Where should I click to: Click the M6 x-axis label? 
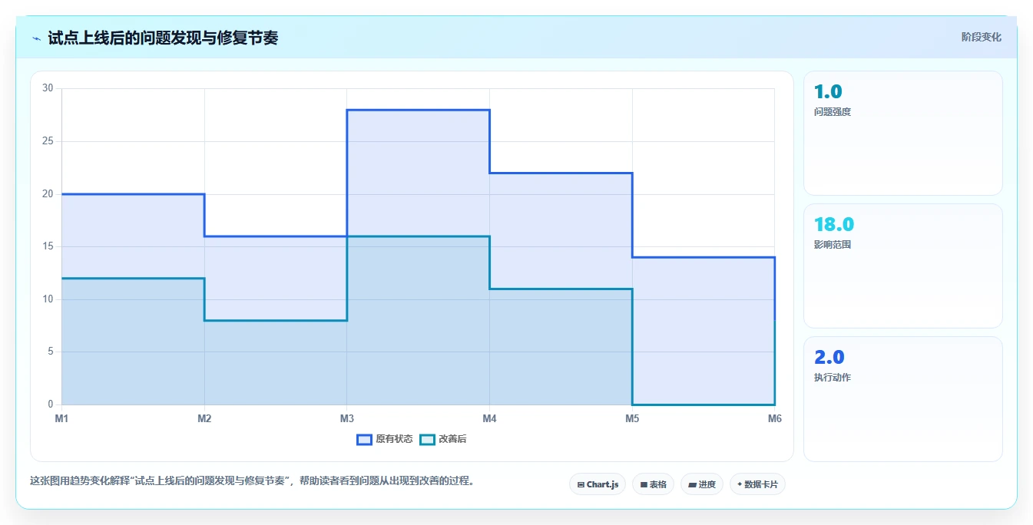(775, 418)
